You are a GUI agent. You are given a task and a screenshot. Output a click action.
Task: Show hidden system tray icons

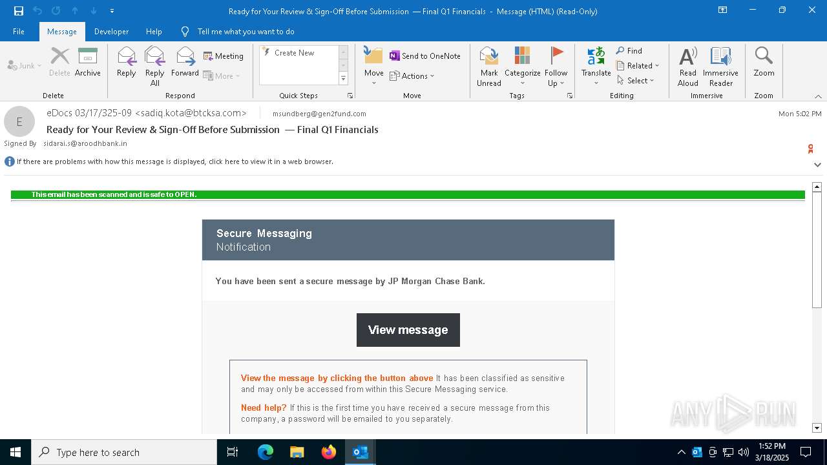(681, 452)
